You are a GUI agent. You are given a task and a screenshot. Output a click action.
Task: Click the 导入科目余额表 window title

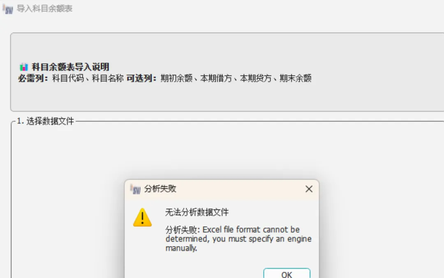[45, 9]
